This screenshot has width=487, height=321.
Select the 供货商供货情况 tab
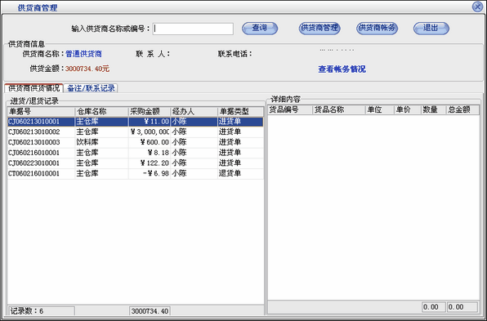[x=34, y=88]
